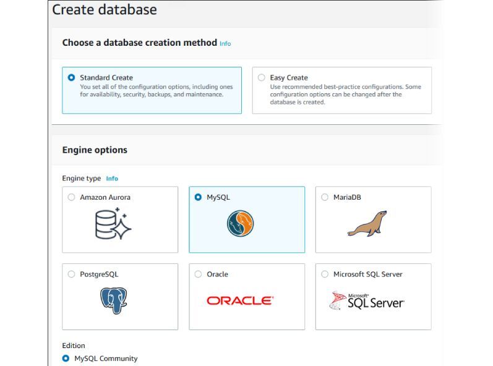This screenshot has height=366, width=493.
Task: Choose the MariaDB radio button
Action: (325, 197)
